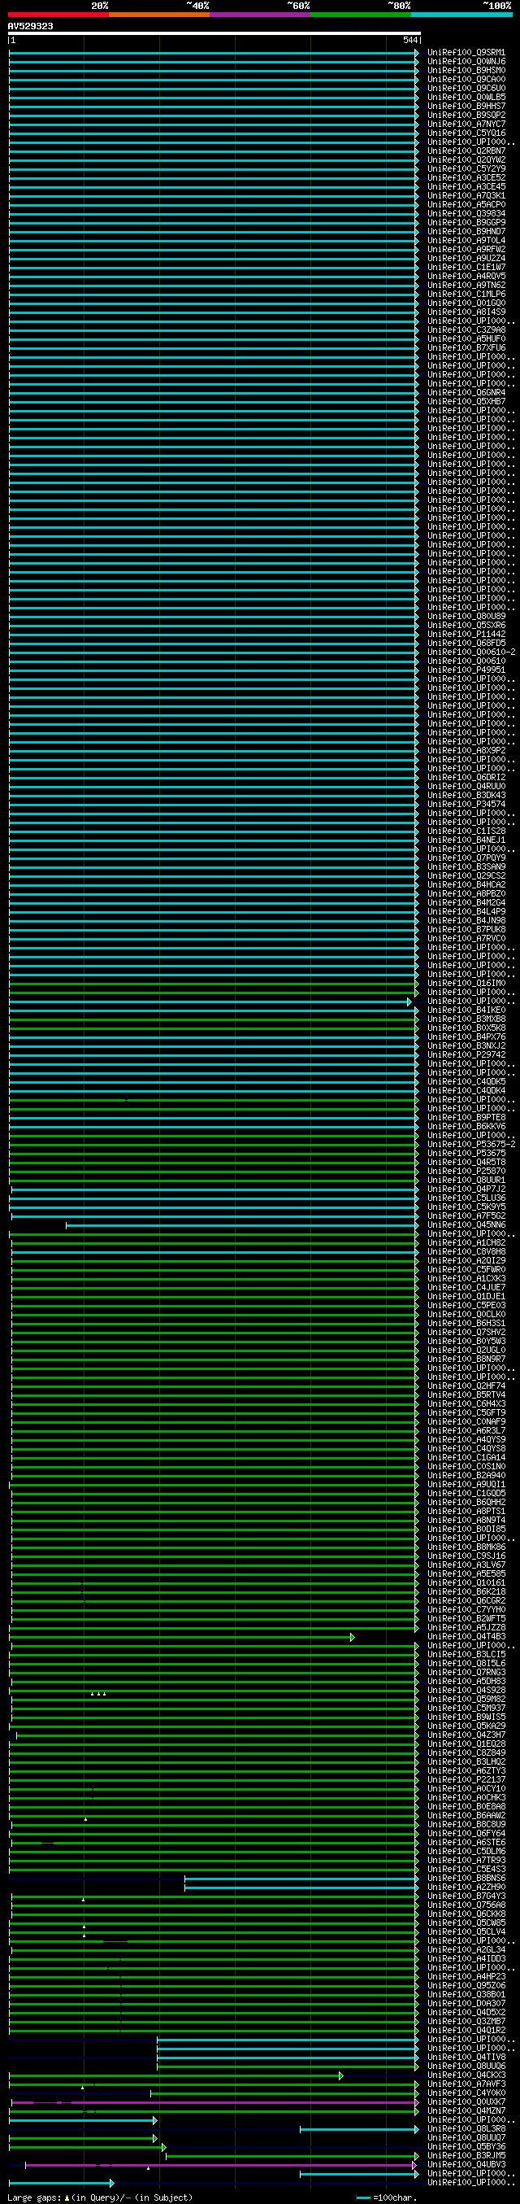Select the hit UniRef100_A9RFW2
This screenshot has height=2204, width=520.
tap(466, 250)
